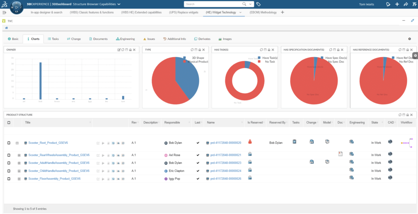418x214 pixels.
Task: Expand the Scooter_AdultHandleAssembly_Product_GSEV6 node
Action: 19,163
